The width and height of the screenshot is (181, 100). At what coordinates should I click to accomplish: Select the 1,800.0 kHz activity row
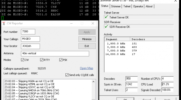coord(139,44)
